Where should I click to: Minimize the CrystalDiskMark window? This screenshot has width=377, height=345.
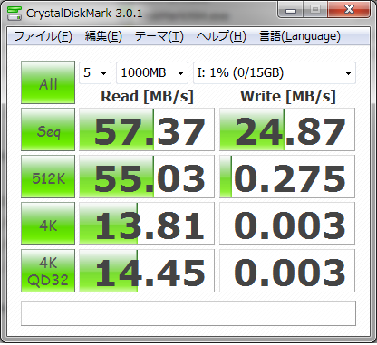[291, 10]
